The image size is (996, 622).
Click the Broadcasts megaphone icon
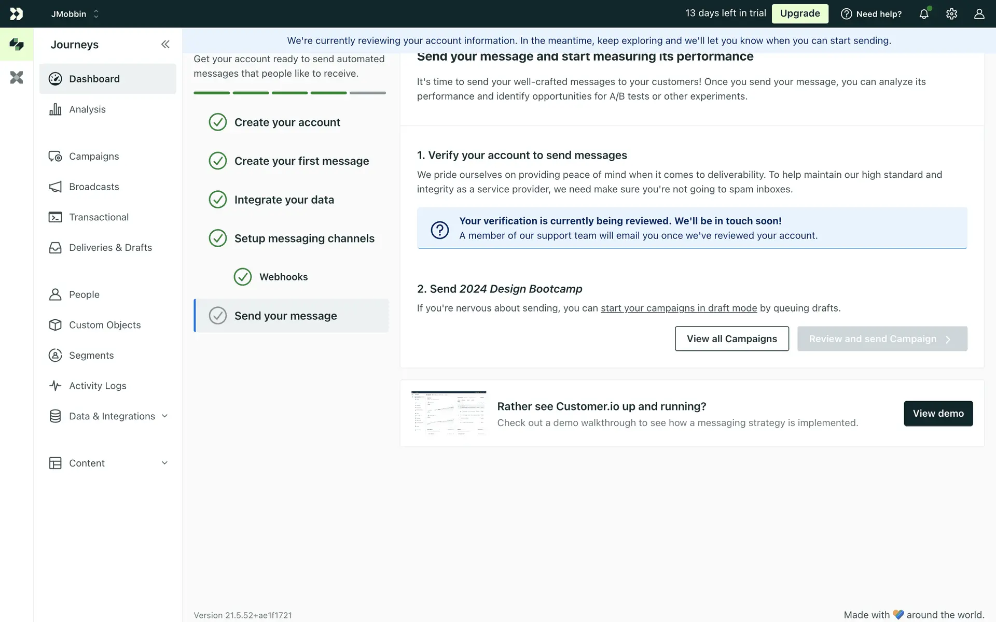tap(55, 187)
